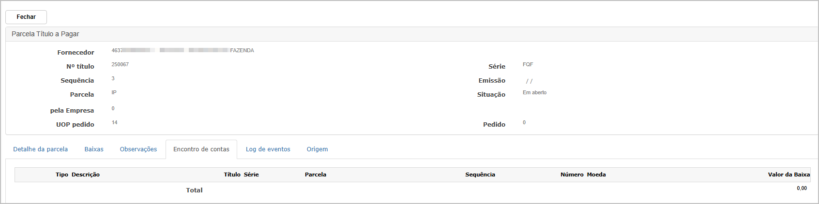The image size is (819, 204).
Task: Go to the Origem tab
Action: pyautogui.click(x=317, y=149)
